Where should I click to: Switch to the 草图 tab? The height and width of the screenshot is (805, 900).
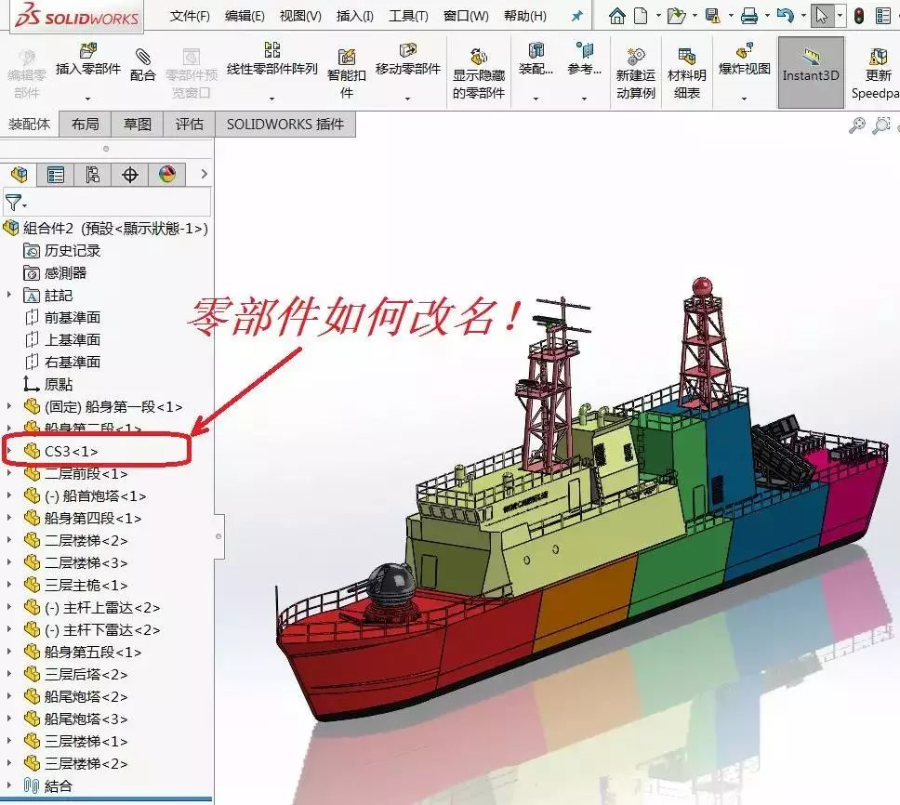tap(138, 124)
